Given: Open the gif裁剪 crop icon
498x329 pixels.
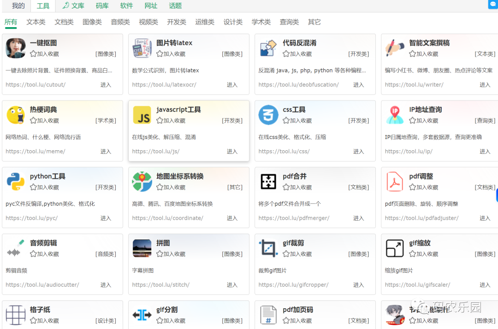Looking at the screenshot, I should (268, 248).
